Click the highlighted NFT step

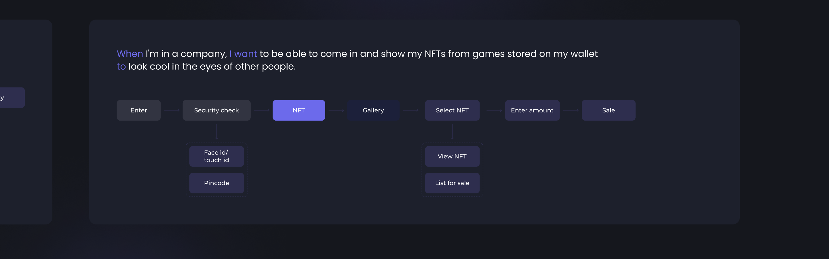[x=299, y=110]
